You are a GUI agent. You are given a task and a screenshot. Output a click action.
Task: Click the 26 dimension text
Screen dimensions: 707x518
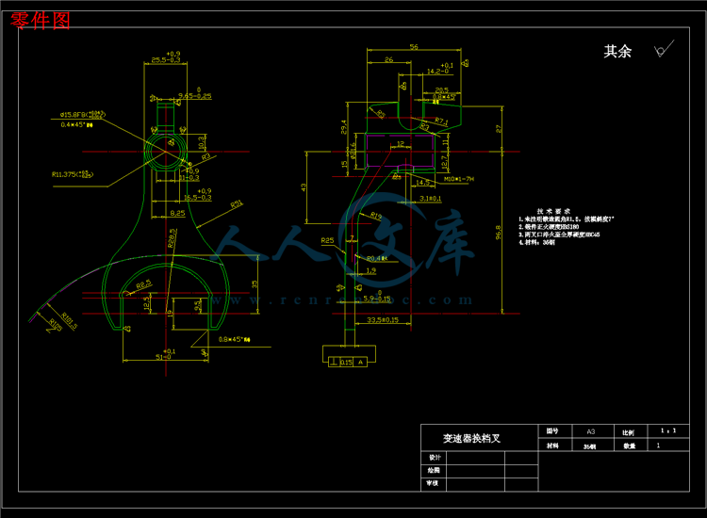[x=388, y=59]
